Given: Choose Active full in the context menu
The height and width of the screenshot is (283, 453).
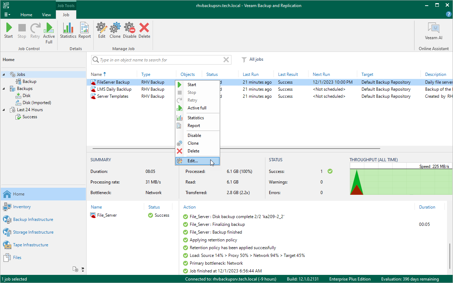Looking at the screenshot, I should point(198,108).
